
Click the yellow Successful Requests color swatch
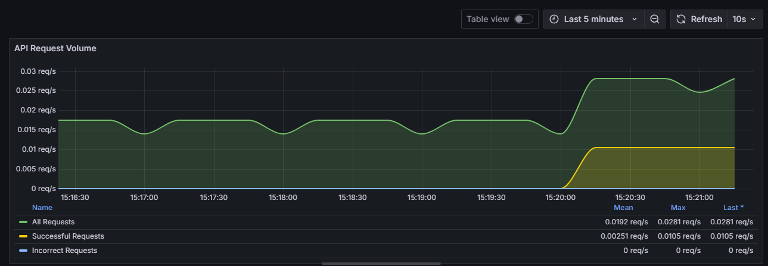click(x=23, y=236)
